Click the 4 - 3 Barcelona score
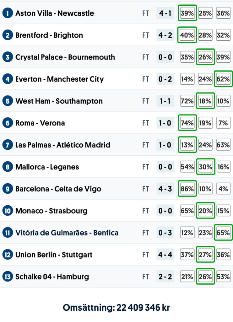The height and width of the screenshot is (322, 233). tap(165, 189)
